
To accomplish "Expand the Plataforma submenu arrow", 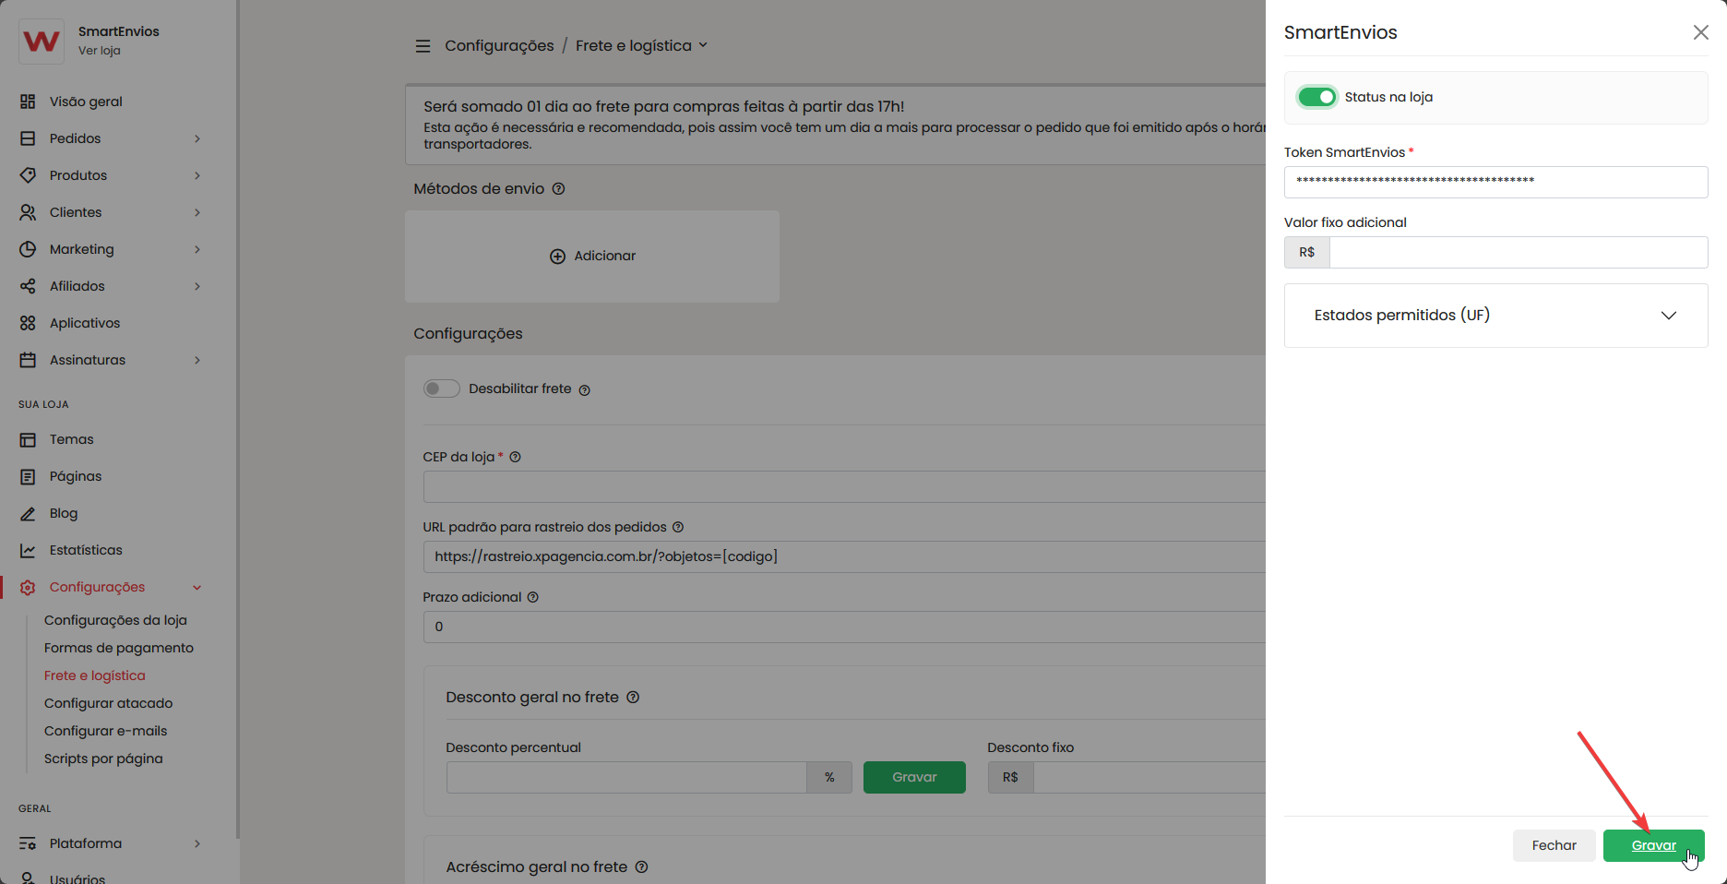I will click(x=197, y=843).
